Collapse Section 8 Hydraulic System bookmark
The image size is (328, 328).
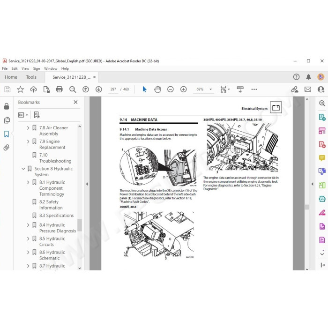[23, 169]
